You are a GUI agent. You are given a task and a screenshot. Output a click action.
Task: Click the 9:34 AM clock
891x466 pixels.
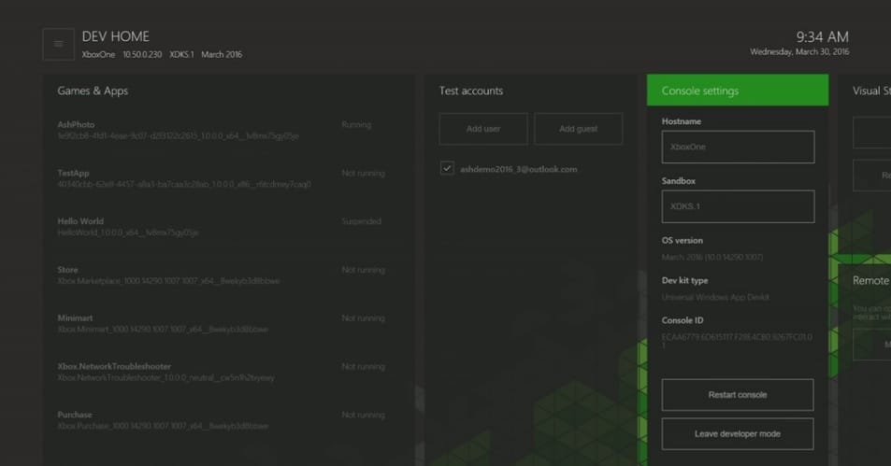point(822,37)
